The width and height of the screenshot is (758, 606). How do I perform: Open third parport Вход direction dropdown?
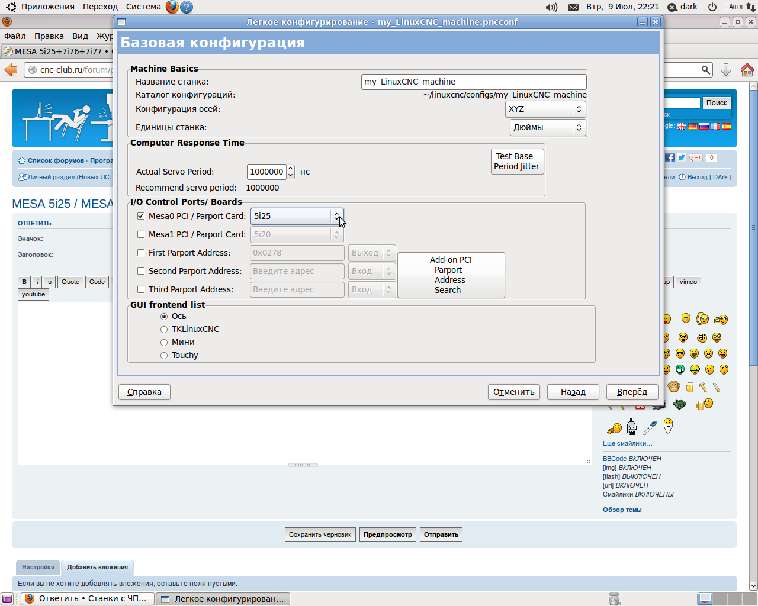click(x=372, y=289)
